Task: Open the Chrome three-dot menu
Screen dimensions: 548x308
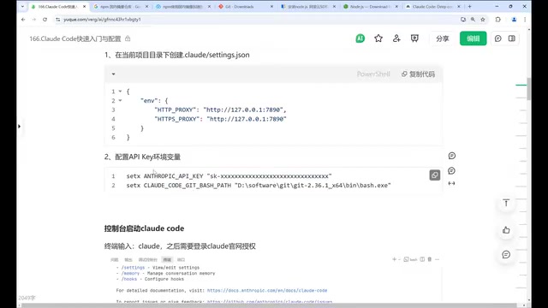Action: click(x=525, y=20)
